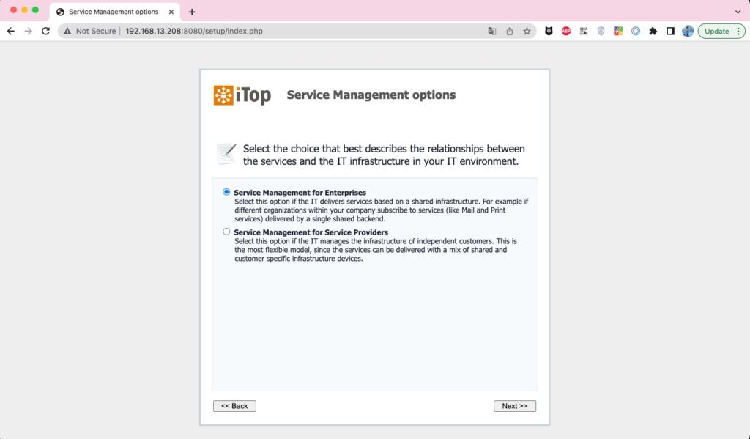Image resolution: width=750 pixels, height=439 pixels.
Task: Select Service Management for Enterprises radio button
Action: [226, 192]
